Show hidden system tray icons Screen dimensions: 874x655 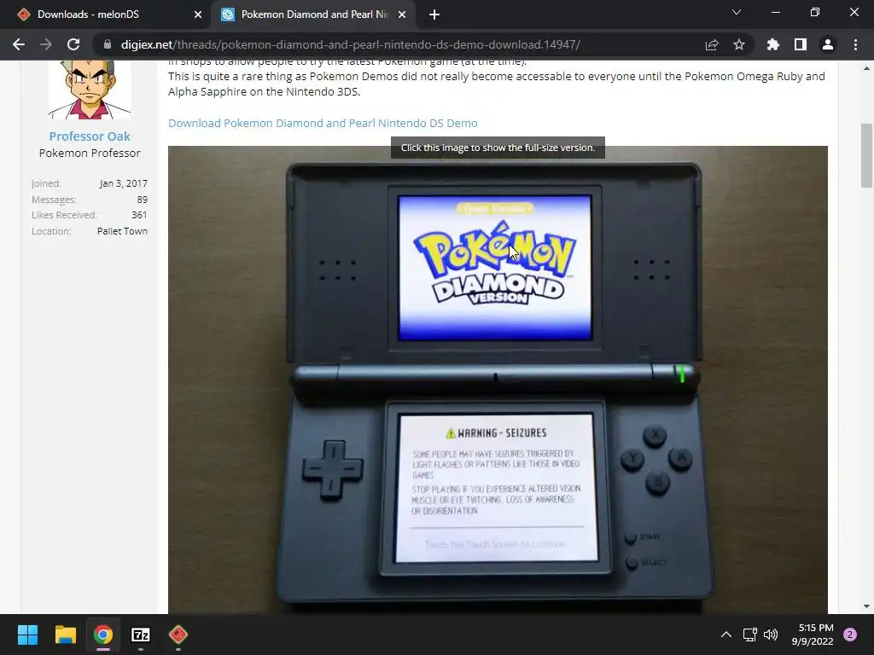click(726, 635)
